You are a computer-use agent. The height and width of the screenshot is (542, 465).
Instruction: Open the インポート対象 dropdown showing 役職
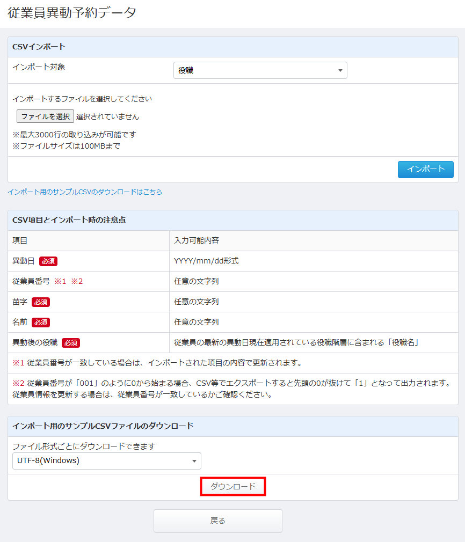[260, 70]
